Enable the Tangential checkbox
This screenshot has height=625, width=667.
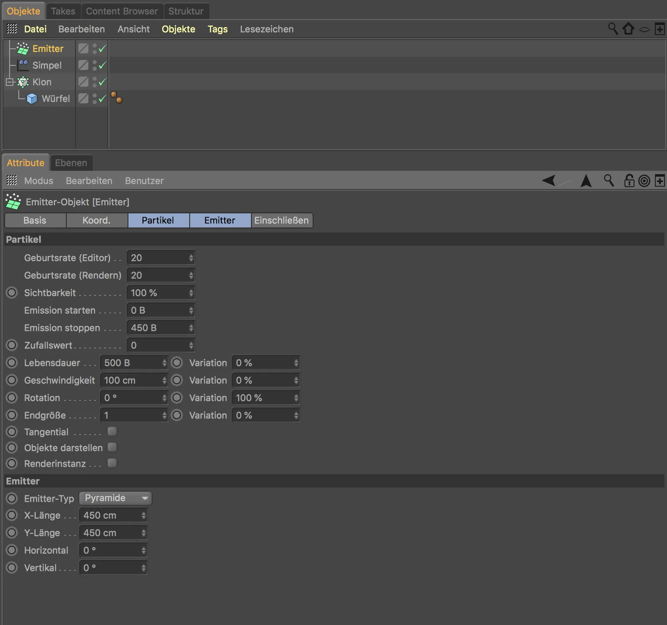point(112,431)
